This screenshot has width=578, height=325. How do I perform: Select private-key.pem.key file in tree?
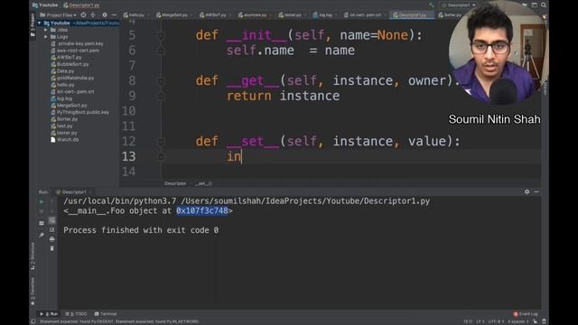point(77,43)
